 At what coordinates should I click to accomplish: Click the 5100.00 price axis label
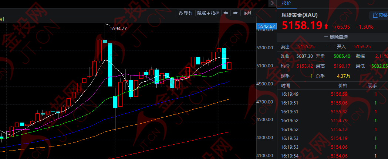(266, 66)
